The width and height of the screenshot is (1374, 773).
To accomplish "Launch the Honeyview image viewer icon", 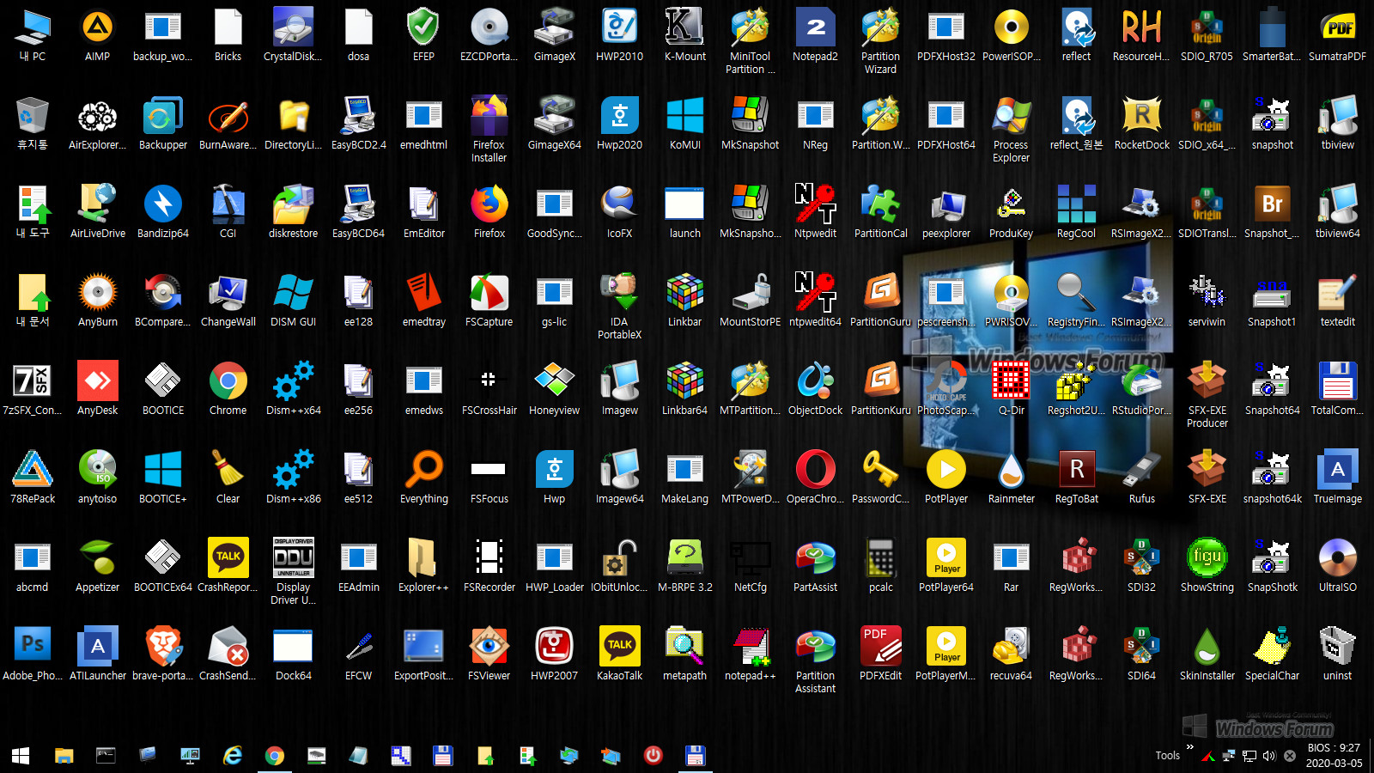I will 554,389.
